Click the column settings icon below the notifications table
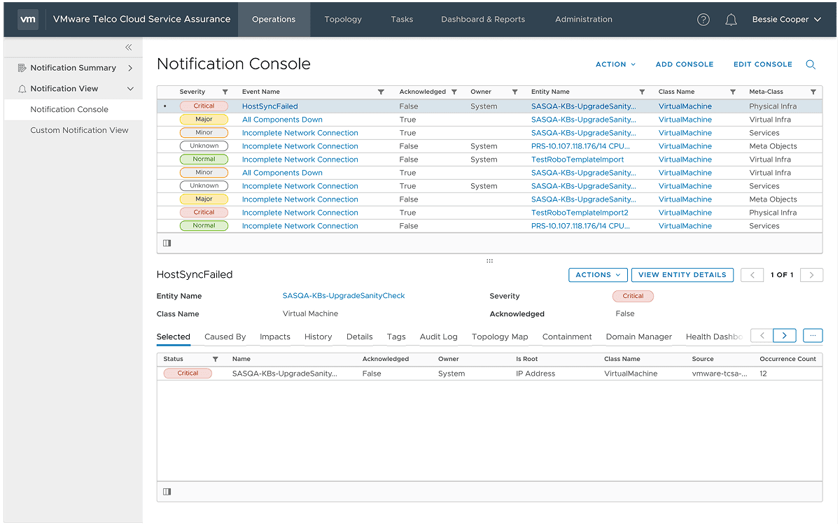 (167, 242)
